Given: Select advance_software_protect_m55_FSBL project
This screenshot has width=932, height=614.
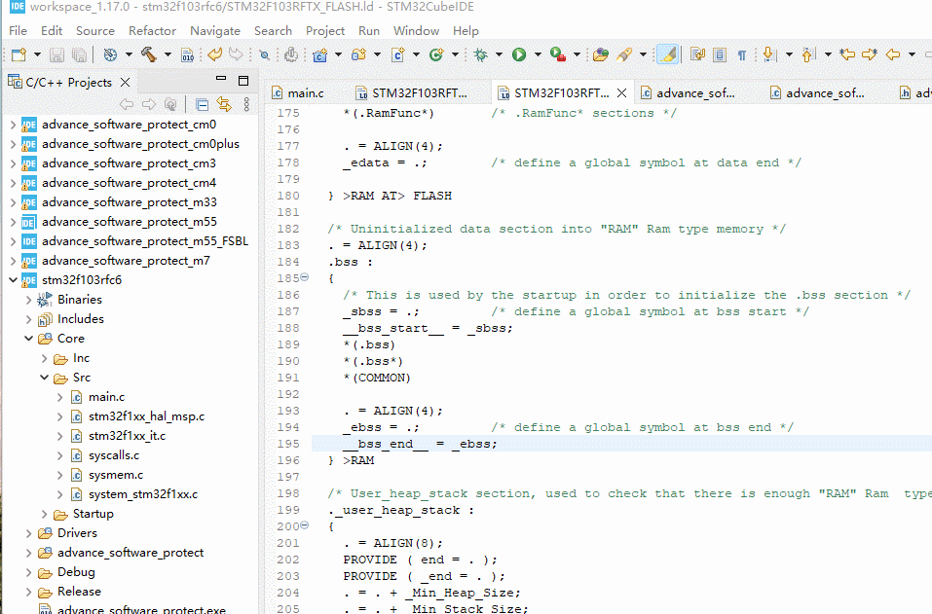Looking at the screenshot, I should (x=144, y=241).
